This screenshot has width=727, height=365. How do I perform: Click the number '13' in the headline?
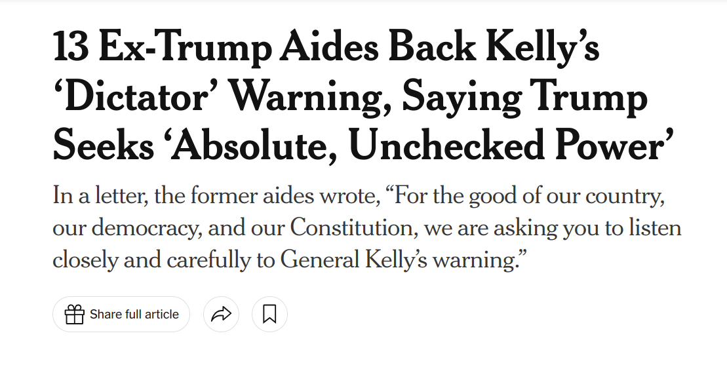coord(71,47)
